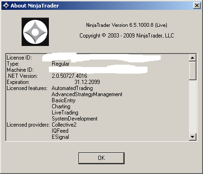Screen dimensions: 203x174
Task: Close the About NinjaTrader dialog
Action: click(x=196, y=6)
